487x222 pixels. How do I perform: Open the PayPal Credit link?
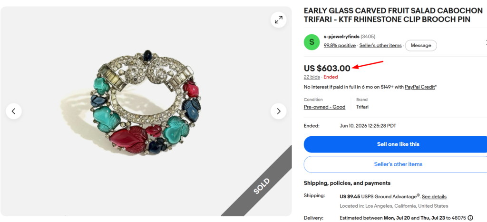point(419,87)
